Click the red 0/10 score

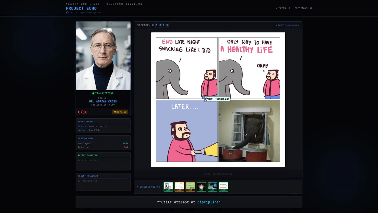pos(83,112)
